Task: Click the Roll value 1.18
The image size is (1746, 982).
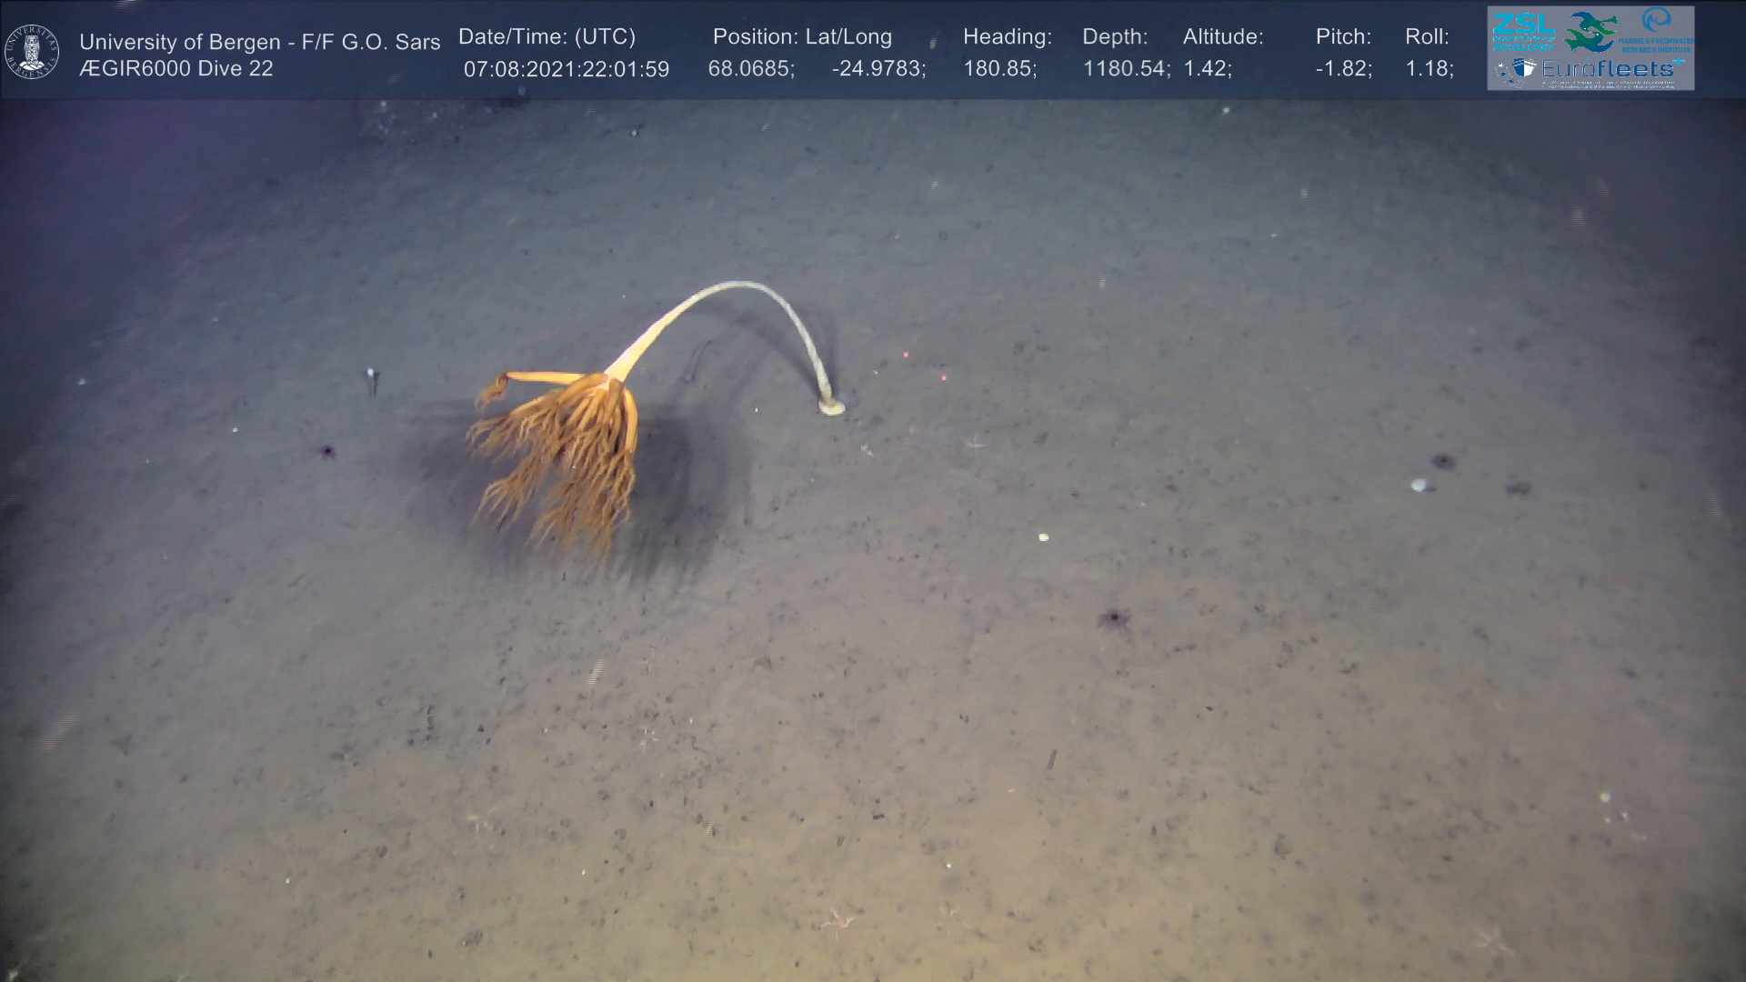Action: coord(1429,69)
